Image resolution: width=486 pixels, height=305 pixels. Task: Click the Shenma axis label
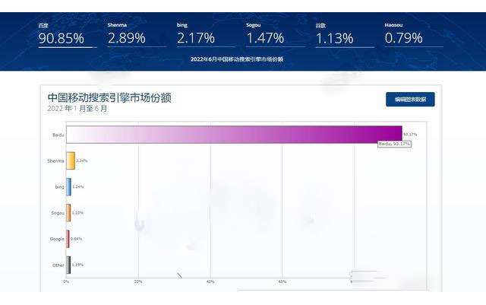(55, 160)
